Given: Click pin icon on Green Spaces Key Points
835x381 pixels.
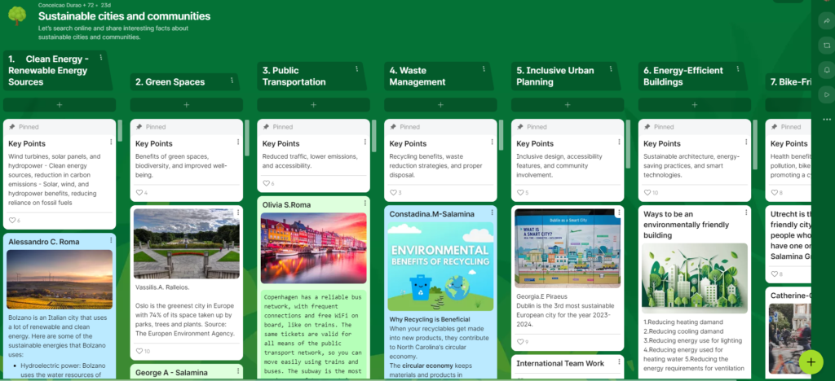Looking at the screenshot, I should pos(139,127).
